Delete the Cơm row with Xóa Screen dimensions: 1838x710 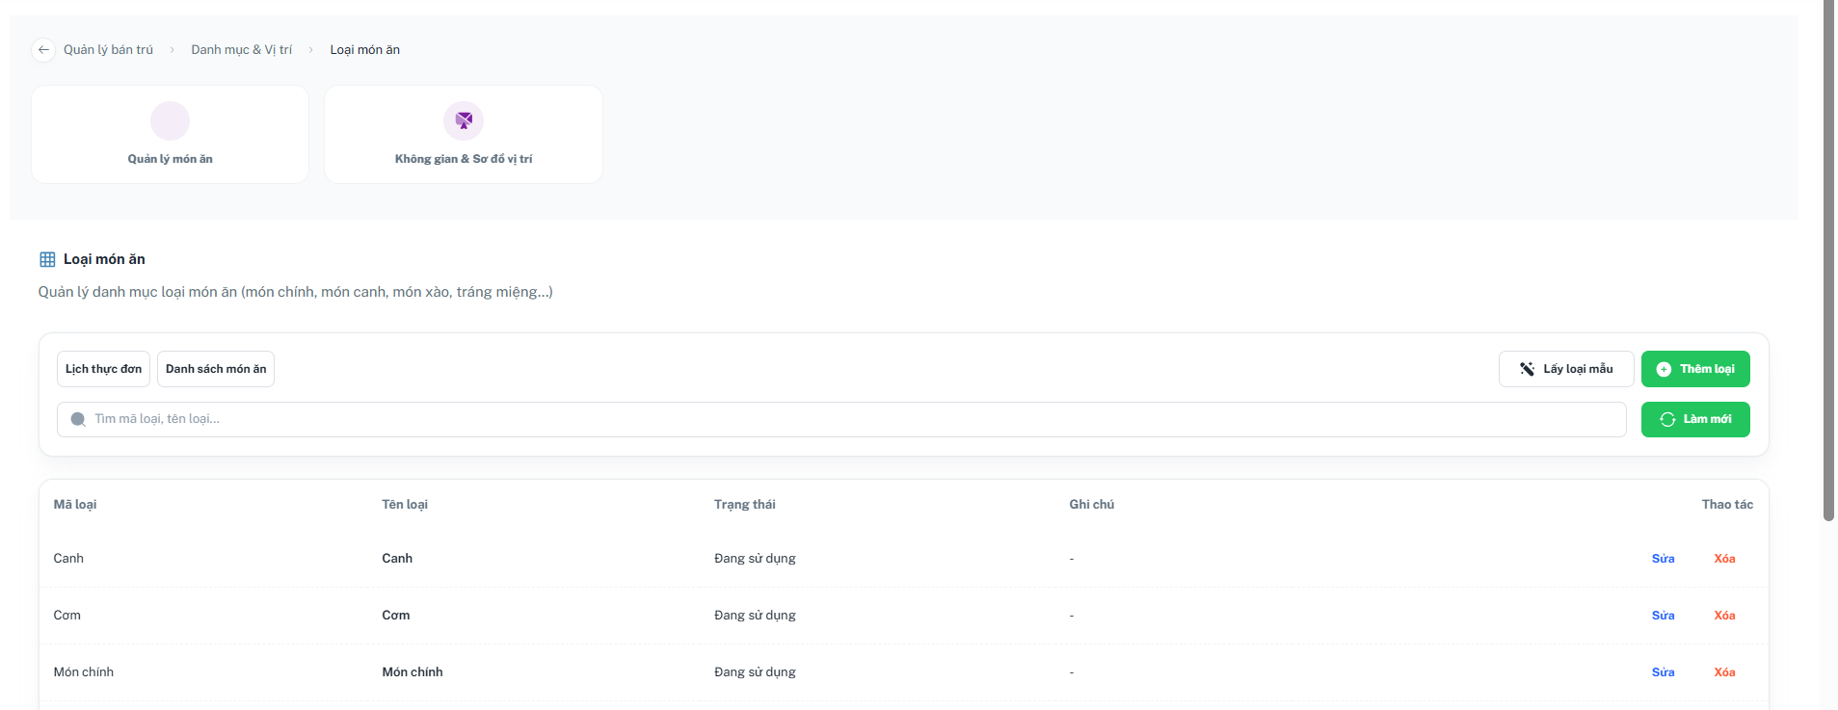point(1724,616)
